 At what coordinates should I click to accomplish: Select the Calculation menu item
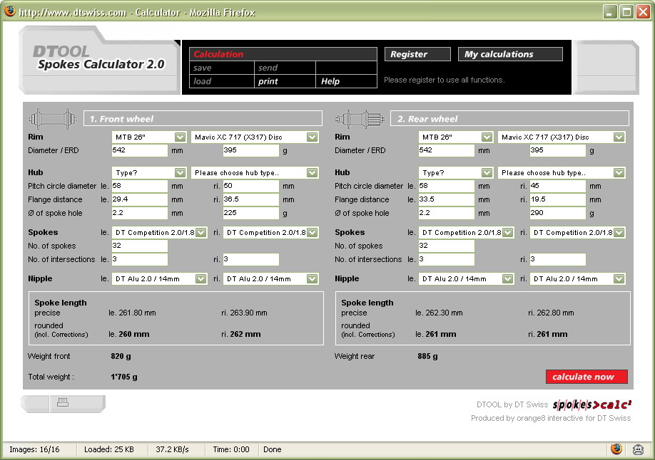pyautogui.click(x=218, y=54)
